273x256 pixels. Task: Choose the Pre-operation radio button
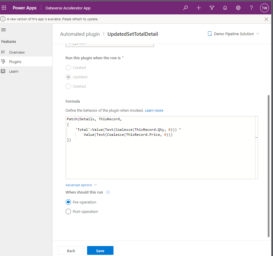68,202
